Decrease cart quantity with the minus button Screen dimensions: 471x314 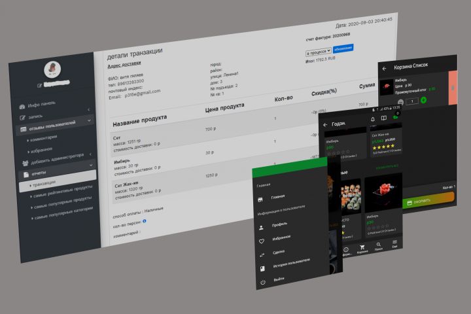(400, 103)
